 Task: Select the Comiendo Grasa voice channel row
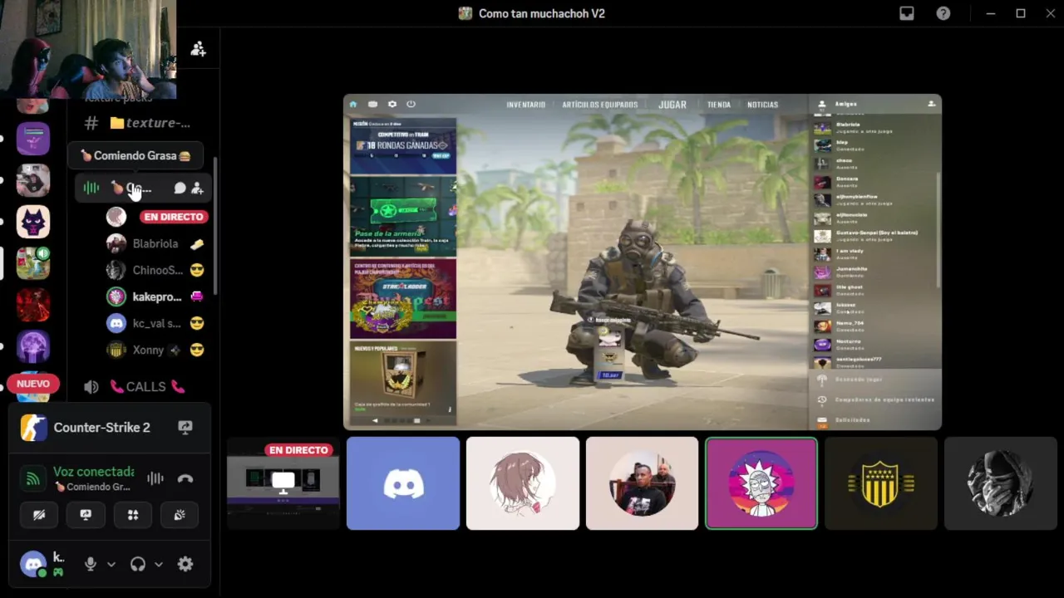point(141,189)
